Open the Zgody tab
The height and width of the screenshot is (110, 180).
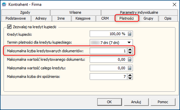click(x=25, y=12)
